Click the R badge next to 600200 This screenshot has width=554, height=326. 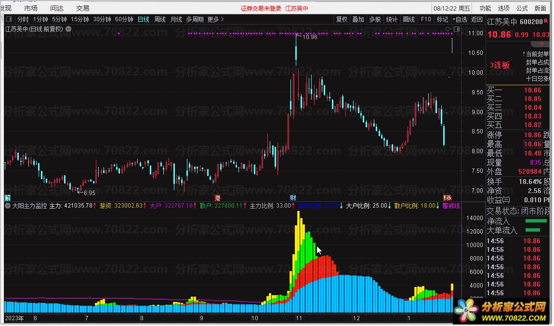(x=546, y=21)
